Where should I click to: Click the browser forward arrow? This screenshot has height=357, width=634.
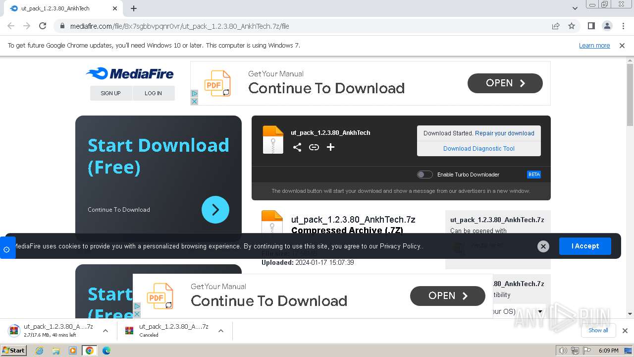(x=27, y=26)
